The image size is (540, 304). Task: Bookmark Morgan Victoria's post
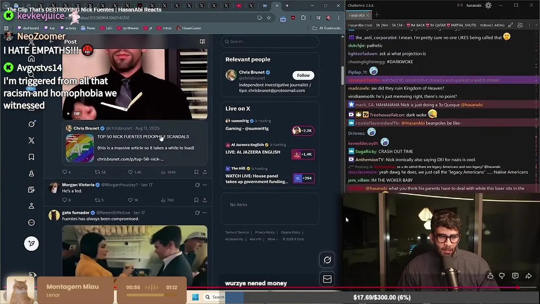196,200
